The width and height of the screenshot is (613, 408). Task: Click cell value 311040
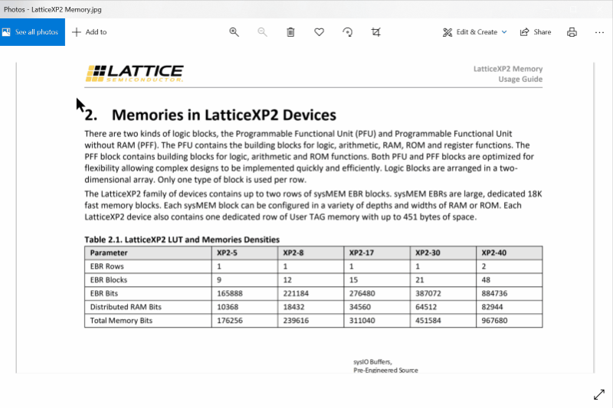coord(362,321)
